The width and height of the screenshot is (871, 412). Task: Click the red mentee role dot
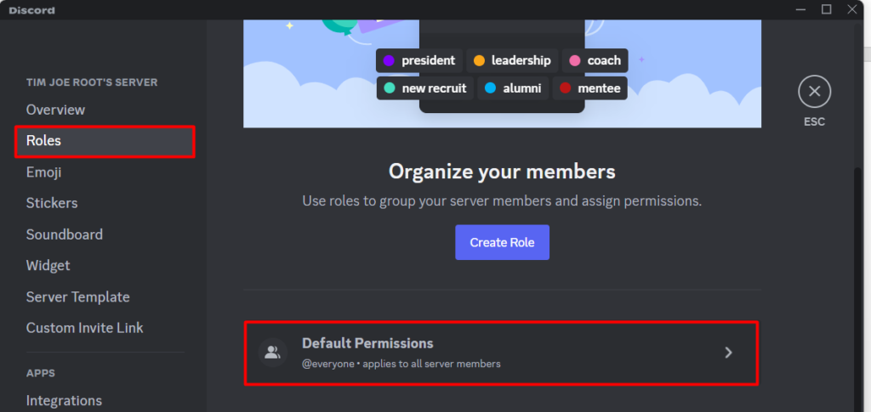click(565, 88)
